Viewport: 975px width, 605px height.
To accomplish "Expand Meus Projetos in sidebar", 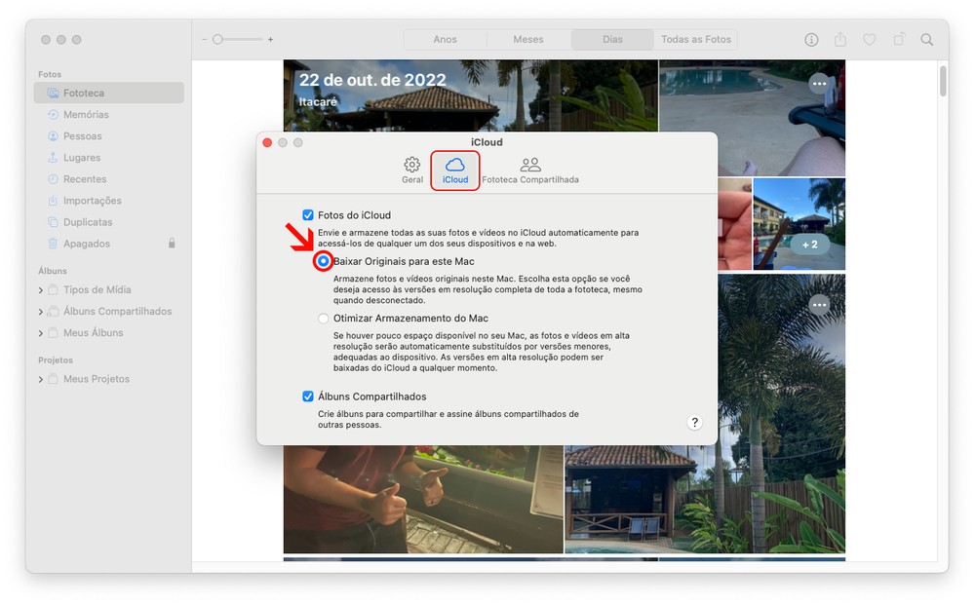I will (41, 380).
